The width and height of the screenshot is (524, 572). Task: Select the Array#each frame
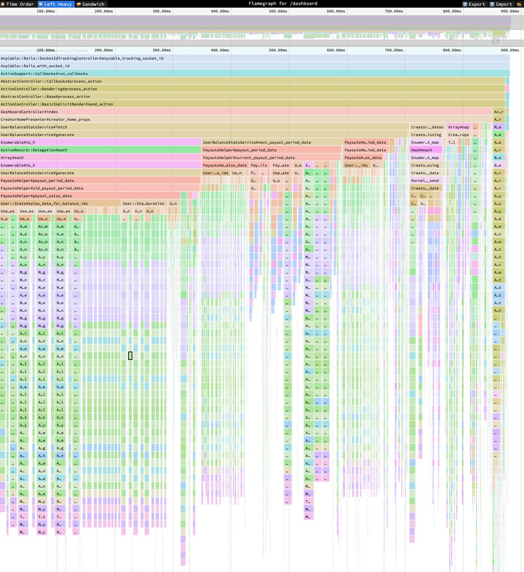click(100, 157)
